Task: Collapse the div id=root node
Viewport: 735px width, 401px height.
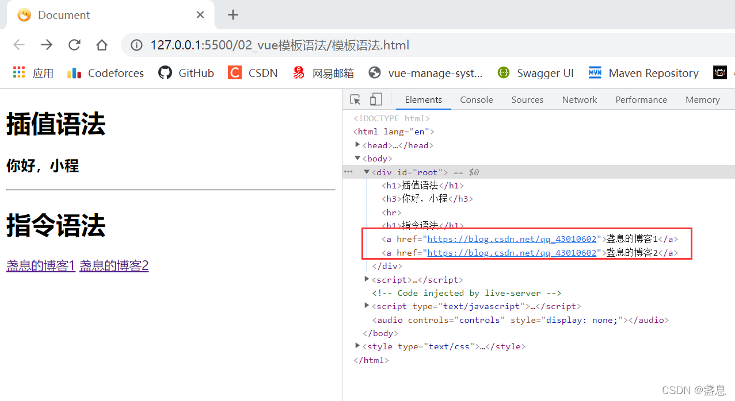Action: 367,172
